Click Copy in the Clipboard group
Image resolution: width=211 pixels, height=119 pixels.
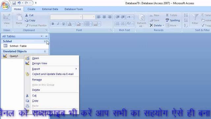30,20
